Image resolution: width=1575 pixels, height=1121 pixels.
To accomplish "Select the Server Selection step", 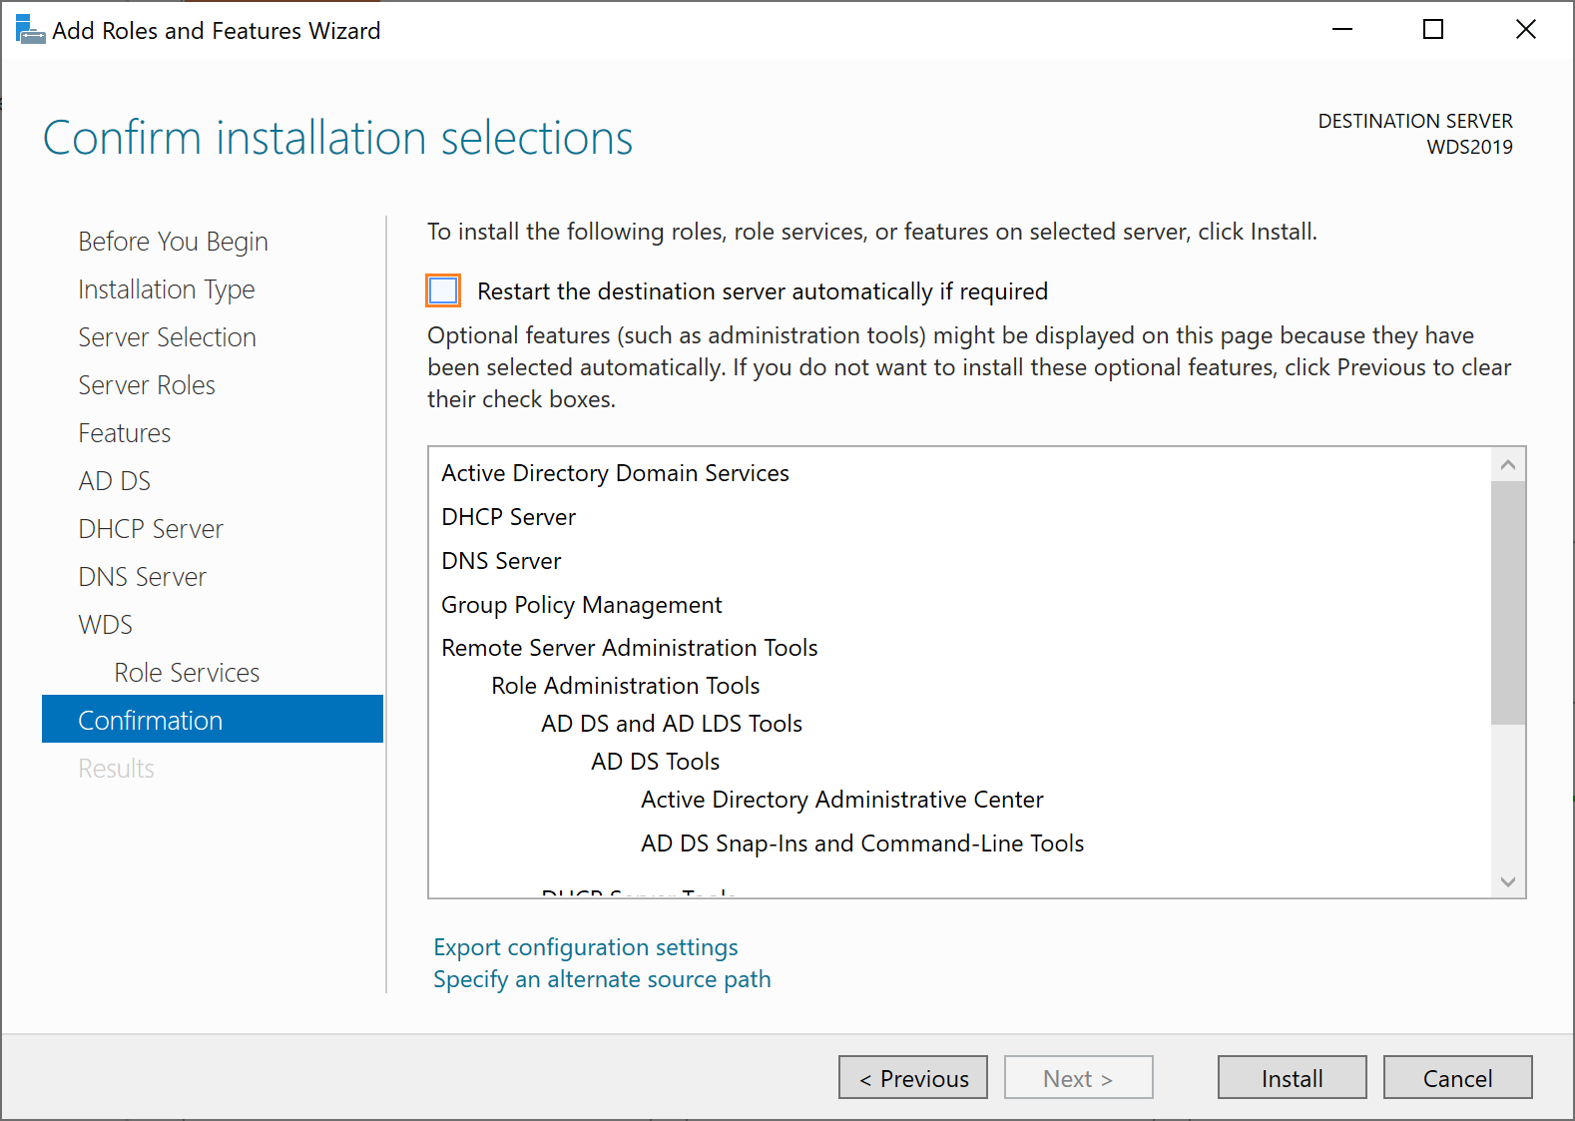I will click(167, 337).
